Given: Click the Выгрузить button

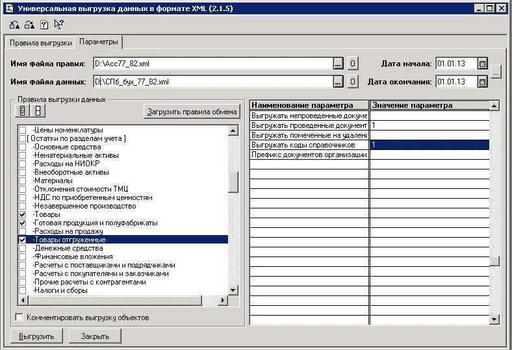Looking at the screenshot, I should click(x=36, y=336).
